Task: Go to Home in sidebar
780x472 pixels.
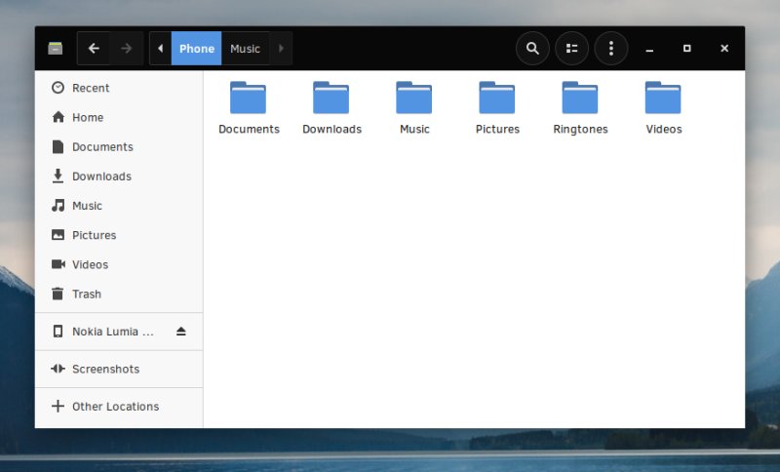Action: 87,117
